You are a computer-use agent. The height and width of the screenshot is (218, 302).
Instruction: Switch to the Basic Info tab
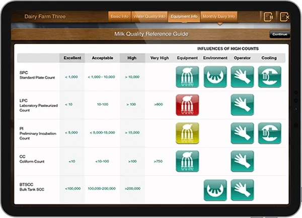pyautogui.click(x=119, y=17)
